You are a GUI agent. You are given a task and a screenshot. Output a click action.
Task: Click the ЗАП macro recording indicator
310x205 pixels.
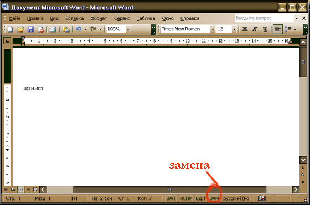(171, 198)
